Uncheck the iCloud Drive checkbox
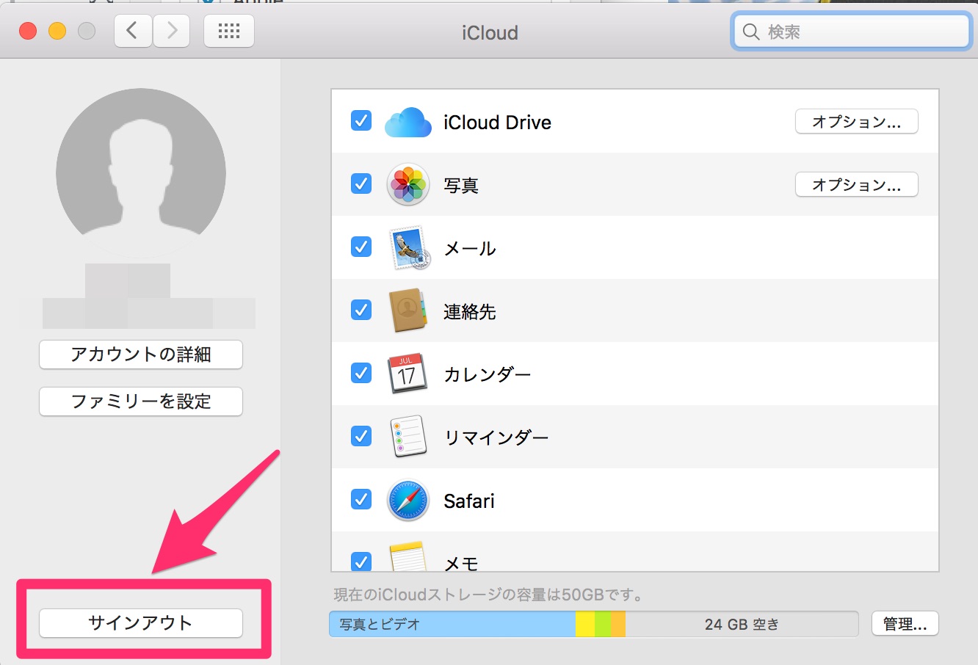The width and height of the screenshot is (978, 665). (361, 120)
